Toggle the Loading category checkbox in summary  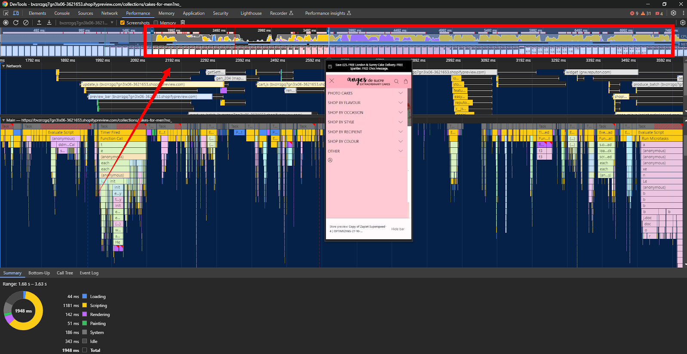tap(85, 296)
